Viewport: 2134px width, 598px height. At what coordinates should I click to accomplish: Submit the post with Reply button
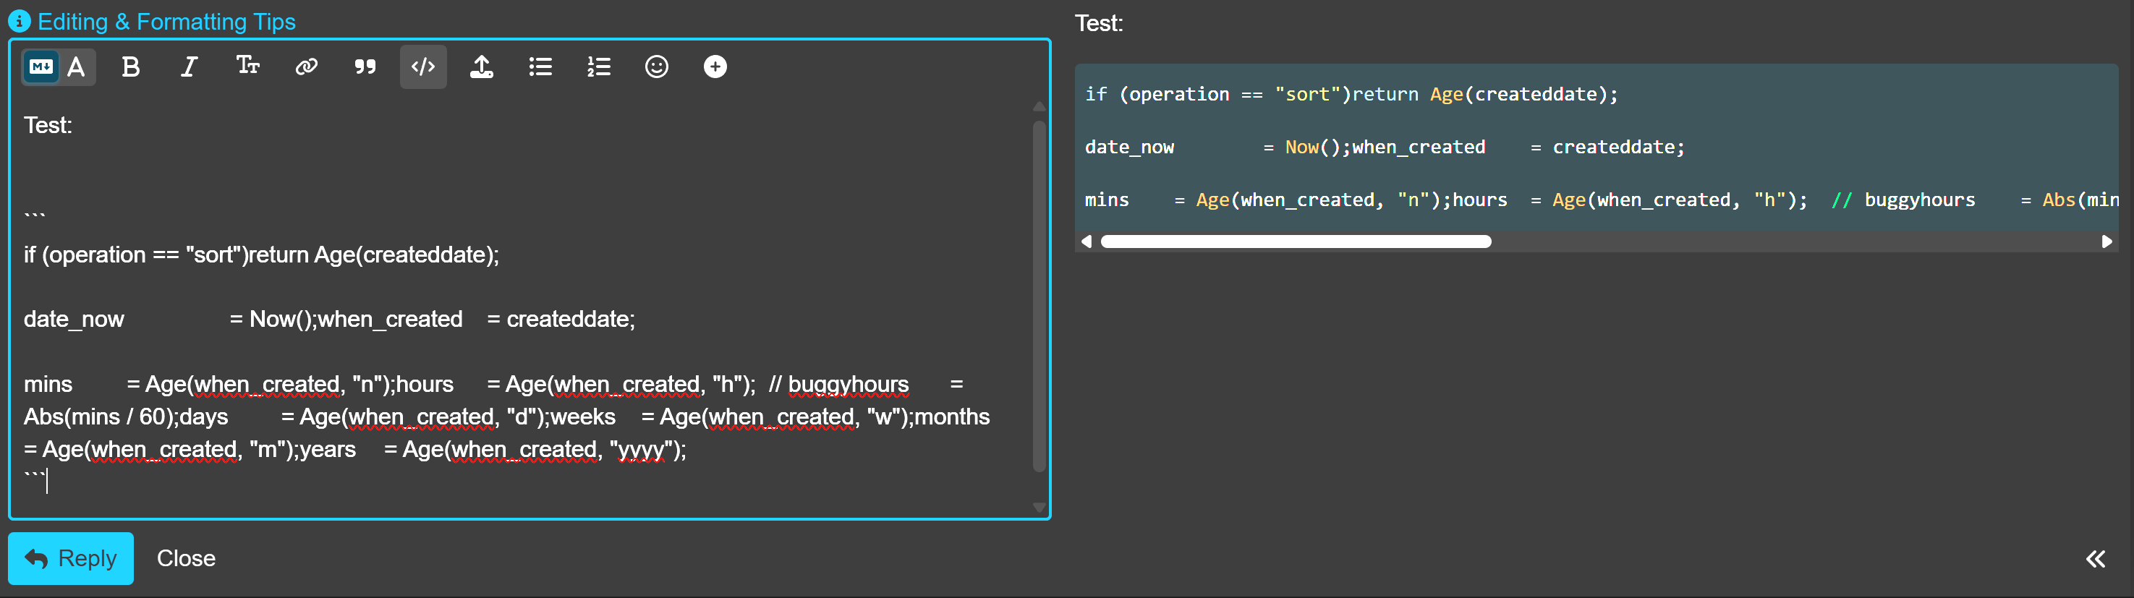click(x=70, y=558)
